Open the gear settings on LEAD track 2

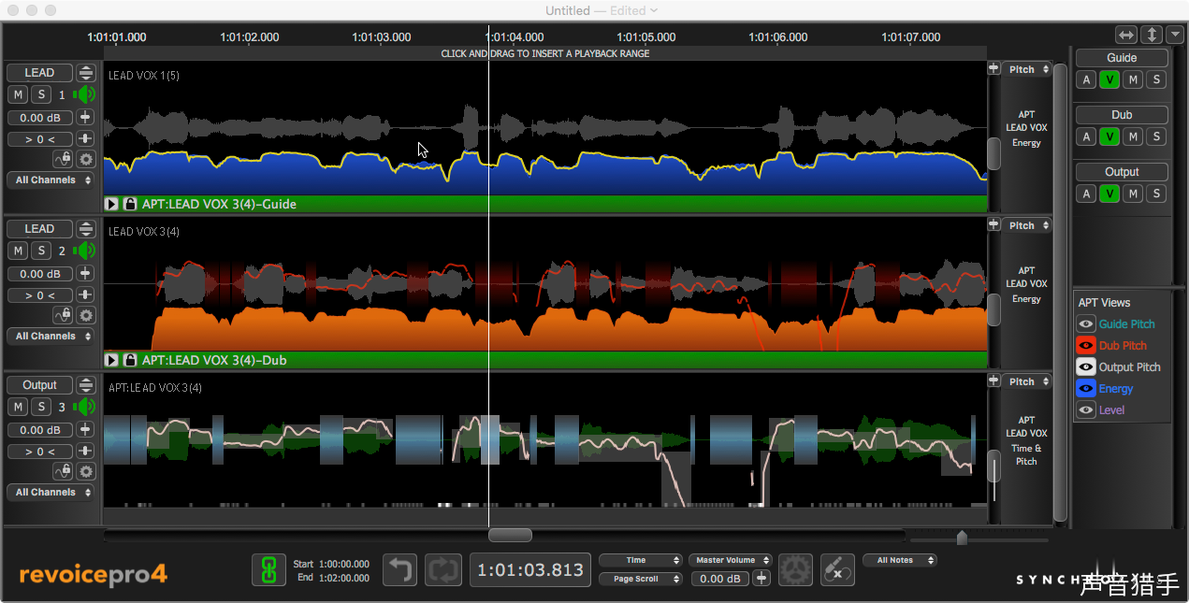(x=86, y=316)
